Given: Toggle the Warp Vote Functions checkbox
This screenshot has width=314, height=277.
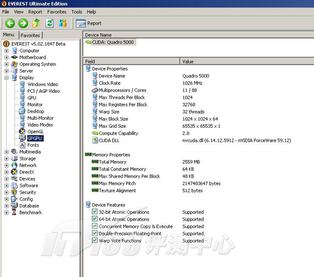Looking at the screenshot, I should [x=95, y=240].
